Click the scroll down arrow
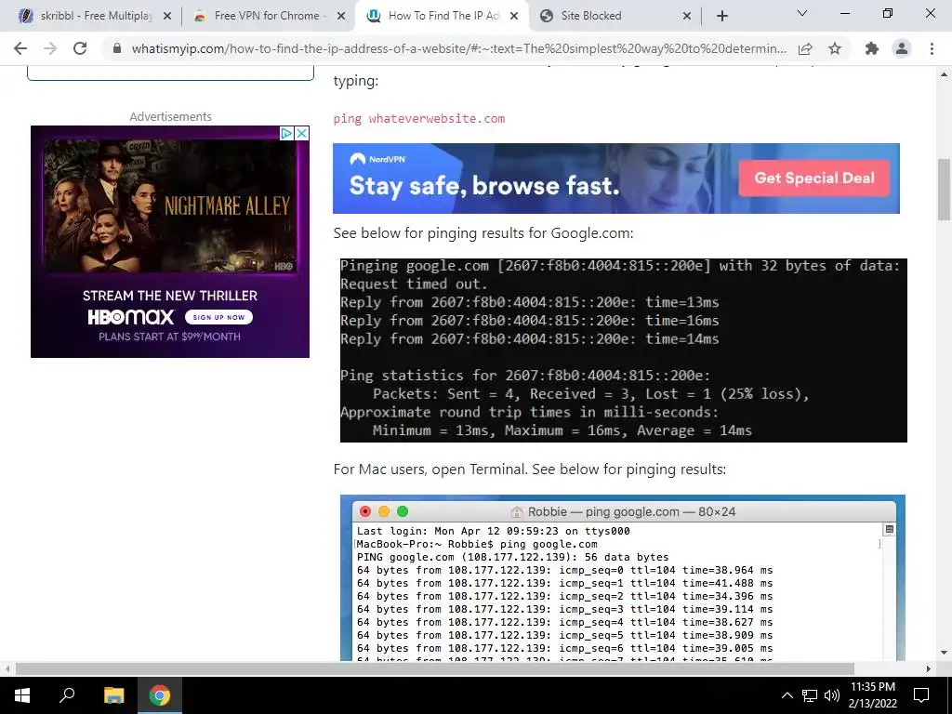 (x=944, y=654)
